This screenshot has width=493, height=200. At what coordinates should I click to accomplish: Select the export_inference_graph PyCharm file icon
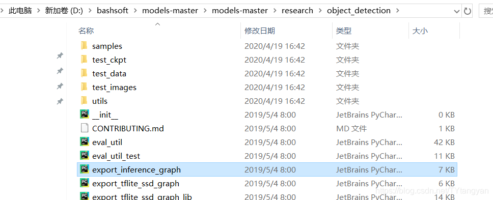coord(84,169)
